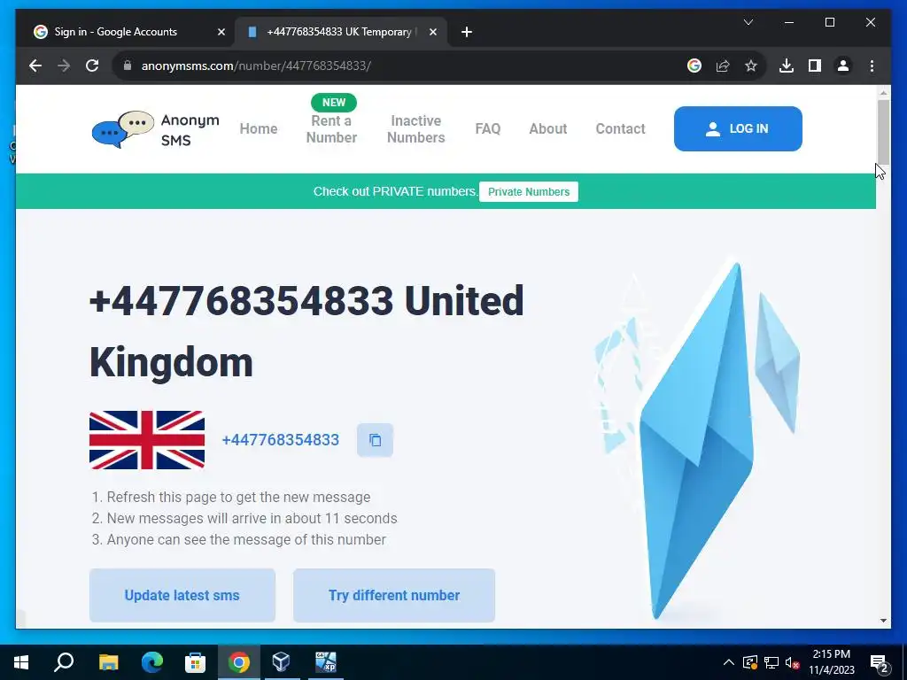Open Microsoft Edge from taskbar
Image resolution: width=907 pixels, height=680 pixels.
click(152, 662)
